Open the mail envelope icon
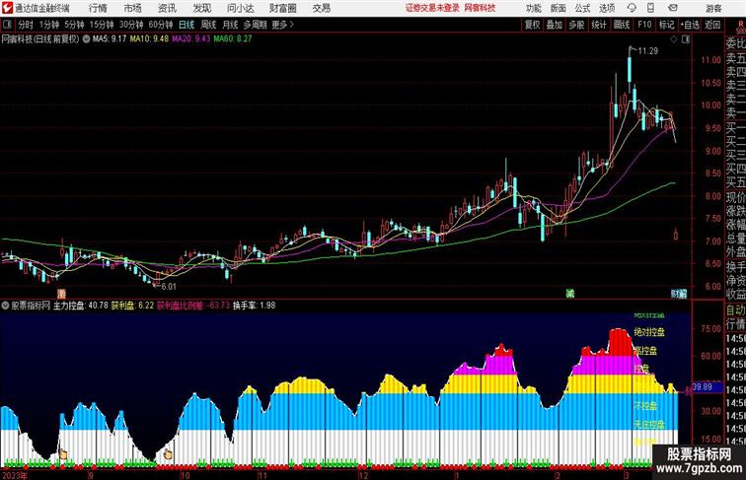 (672, 8)
